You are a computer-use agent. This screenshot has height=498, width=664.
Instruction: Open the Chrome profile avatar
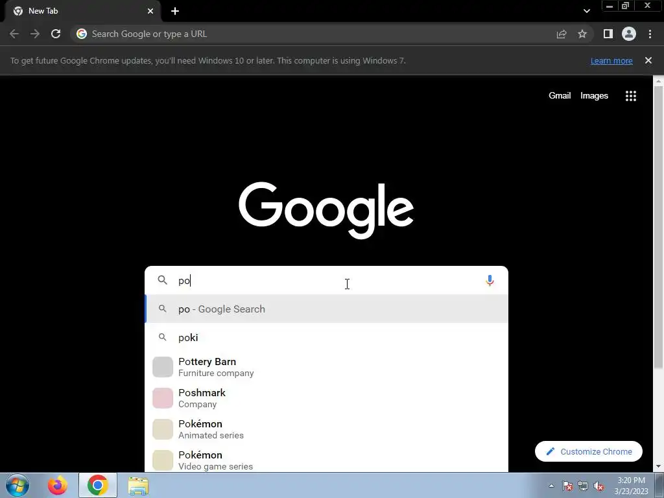coord(629,34)
